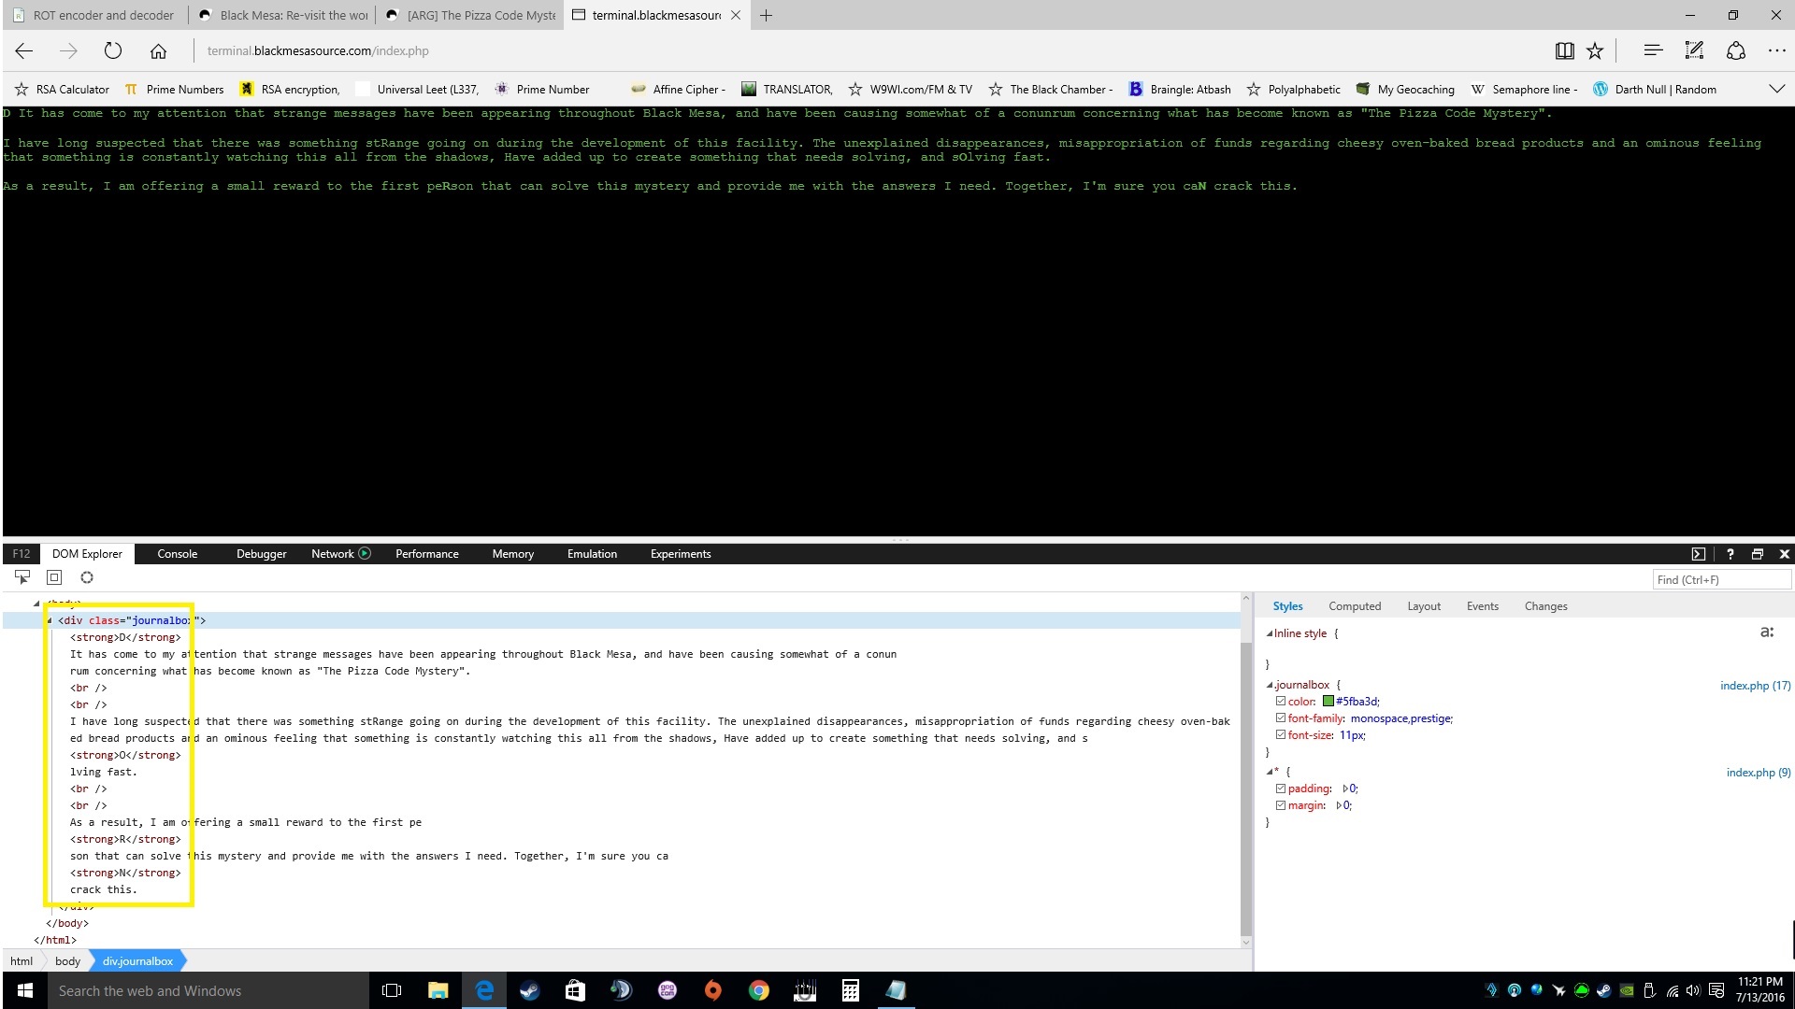Click the green #5fba3d color swatch

click(x=1328, y=702)
